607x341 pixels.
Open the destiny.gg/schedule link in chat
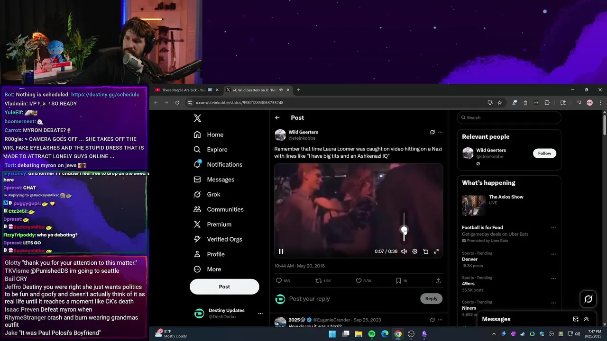pyautogui.click(x=105, y=94)
